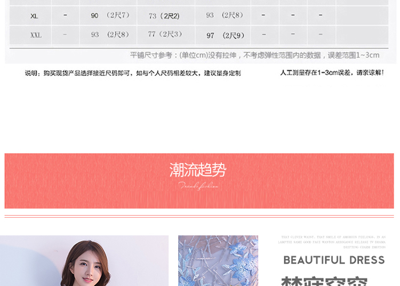Click the large Chinese title below BEAUTIFUL DRESS
The image size is (400, 286).
pos(324,281)
